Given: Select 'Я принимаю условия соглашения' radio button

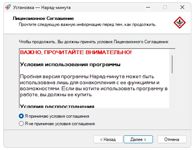Looking at the screenshot, I should 21,116.
